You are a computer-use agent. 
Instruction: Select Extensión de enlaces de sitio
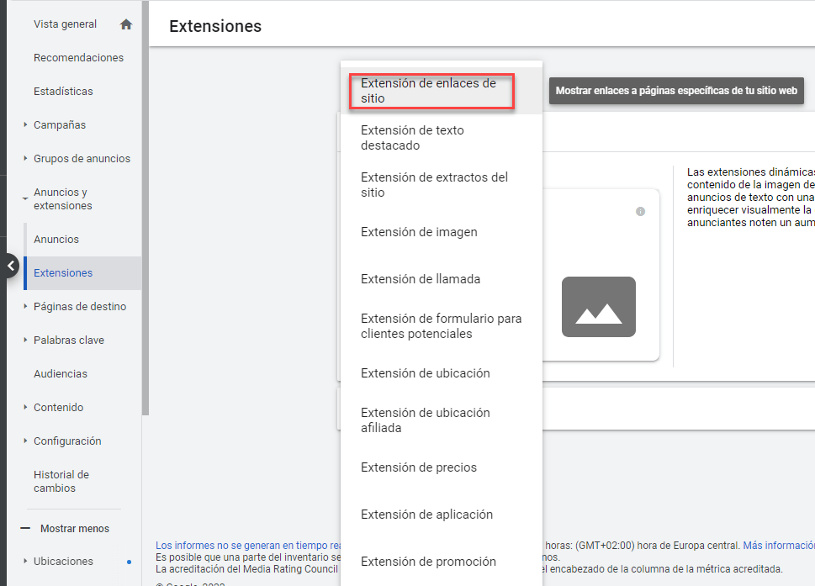(x=431, y=91)
